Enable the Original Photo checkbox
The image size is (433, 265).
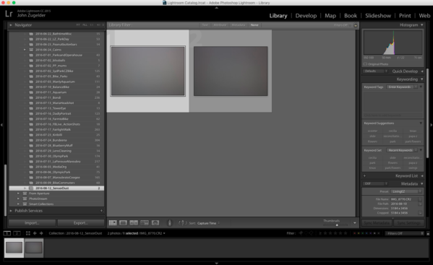[x=365, y=64]
